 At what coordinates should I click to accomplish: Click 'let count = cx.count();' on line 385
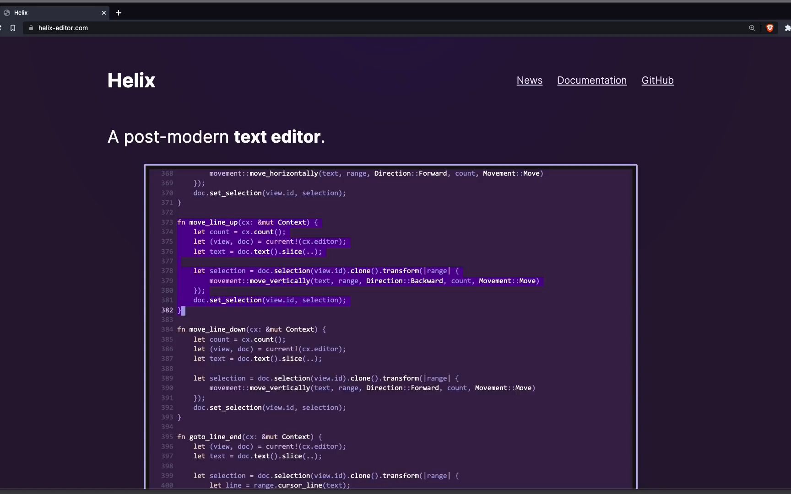coord(239,339)
